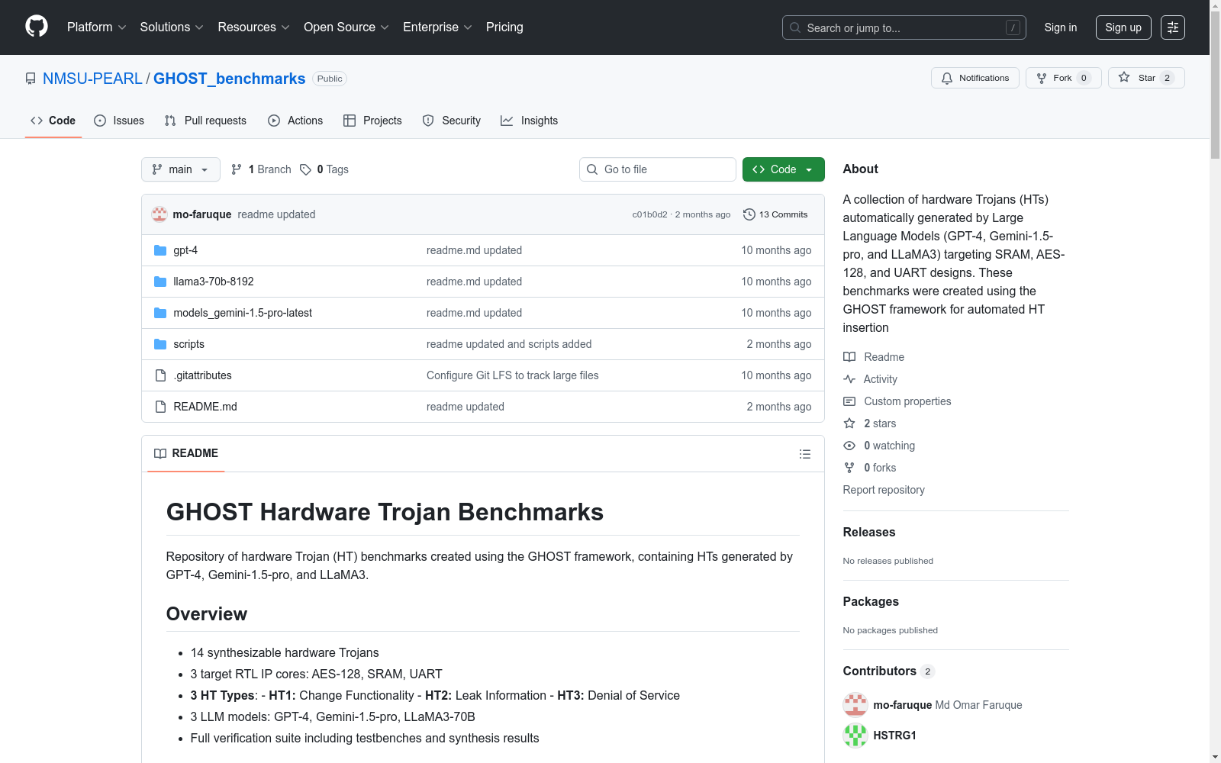Click the star icon beside 2 stars

849,423
